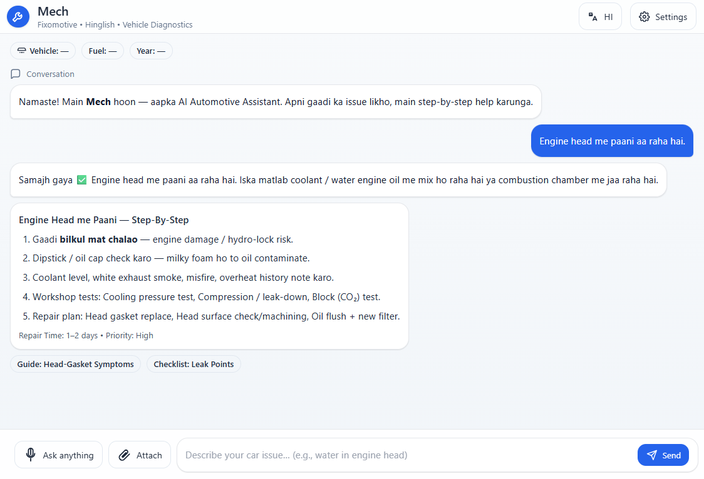
Task: Open the Year selector chip
Action: click(x=151, y=51)
